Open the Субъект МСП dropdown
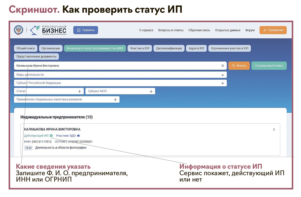Image resolution: width=301 pixels, height=197 pixels. (x=120, y=91)
